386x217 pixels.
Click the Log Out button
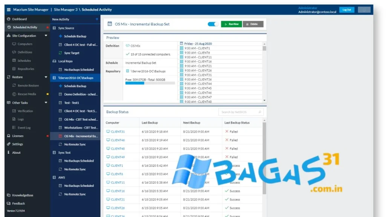[346, 10]
